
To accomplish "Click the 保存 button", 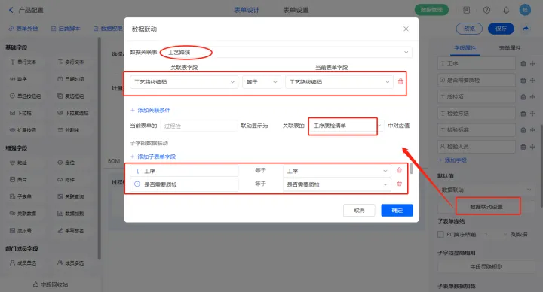I will pyautogui.click(x=501, y=29).
